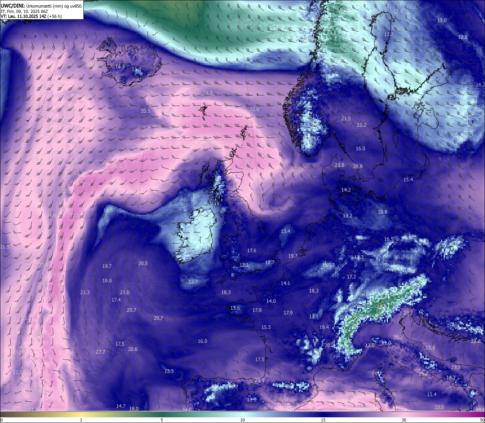The width and height of the screenshot is (485, 423).
Task: Click the 23.0 value on the map
Action: coord(369,345)
